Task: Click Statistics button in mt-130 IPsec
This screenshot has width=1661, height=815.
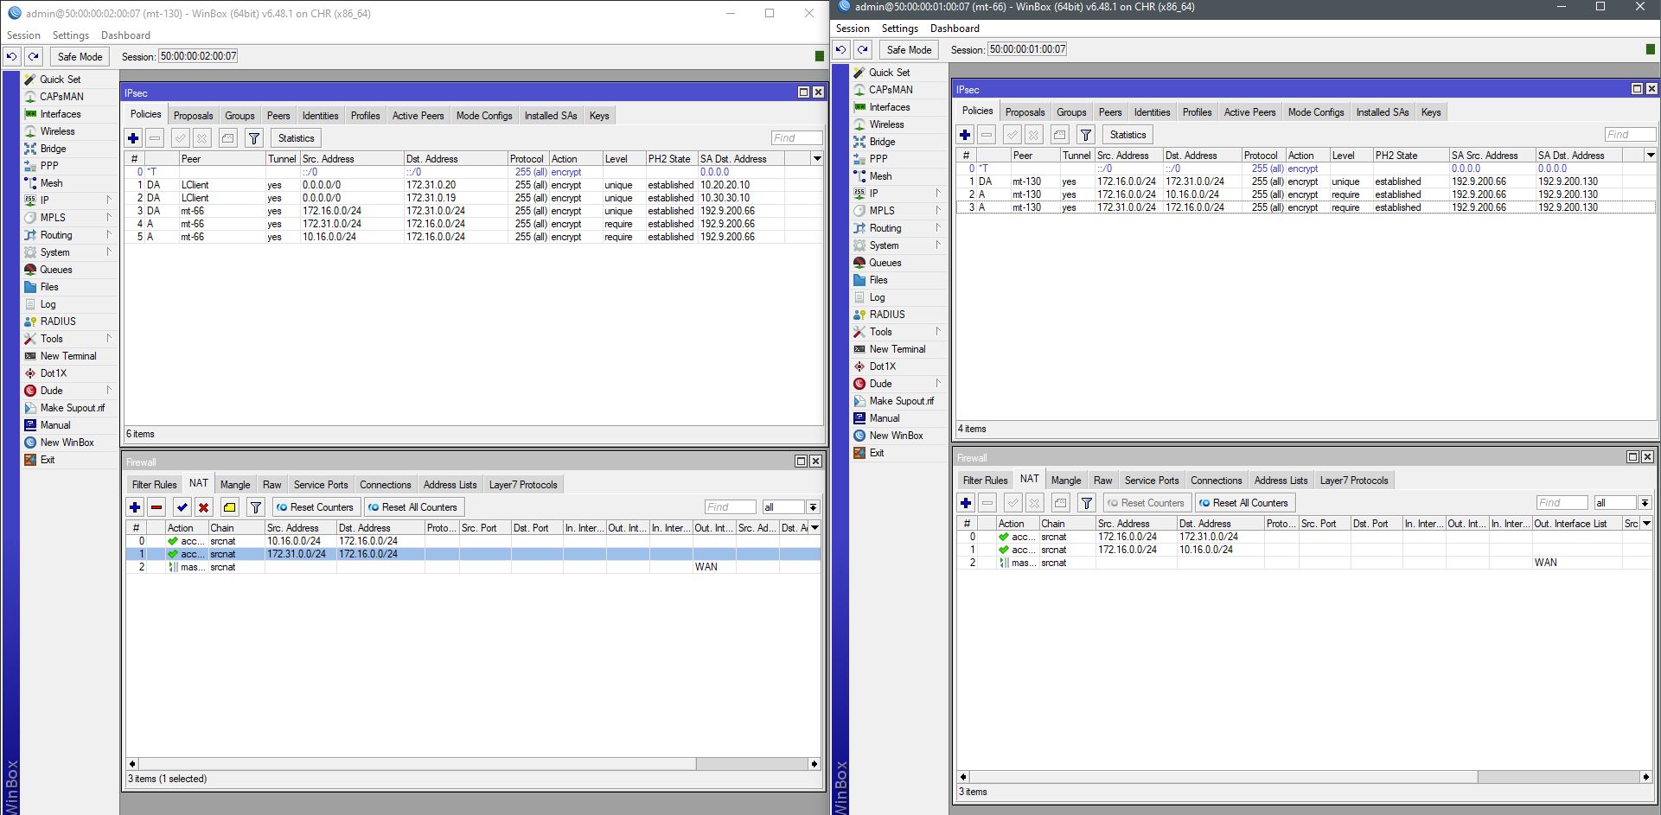Action: (x=296, y=138)
